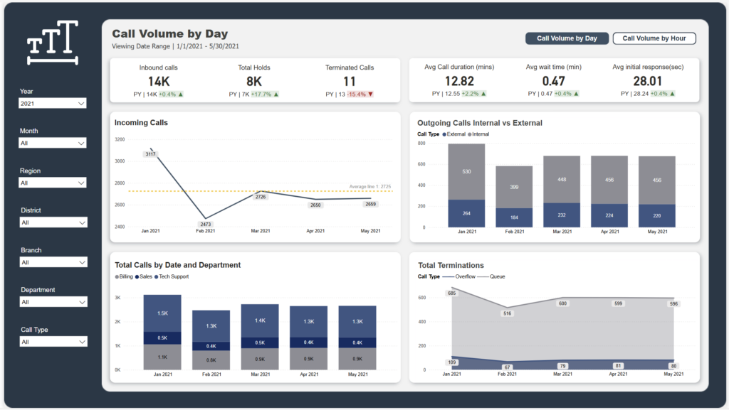The width and height of the screenshot is (729, 410).
Task: Open the Call Type slicer dropdown
Action: 53,342
